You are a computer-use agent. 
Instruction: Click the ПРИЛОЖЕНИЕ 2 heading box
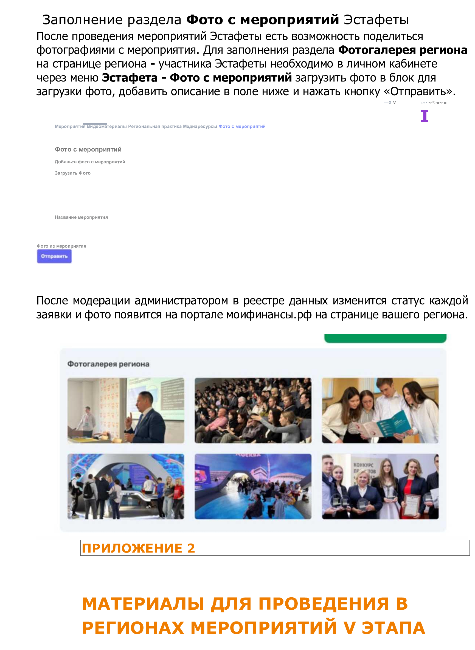coord(275,548)
